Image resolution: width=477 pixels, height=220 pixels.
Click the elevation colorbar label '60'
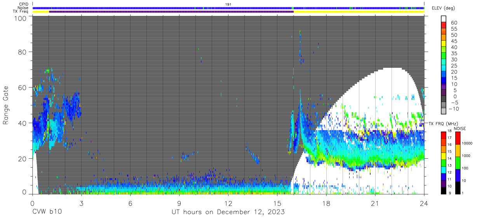pyautogui.click(x=454, y=23)
